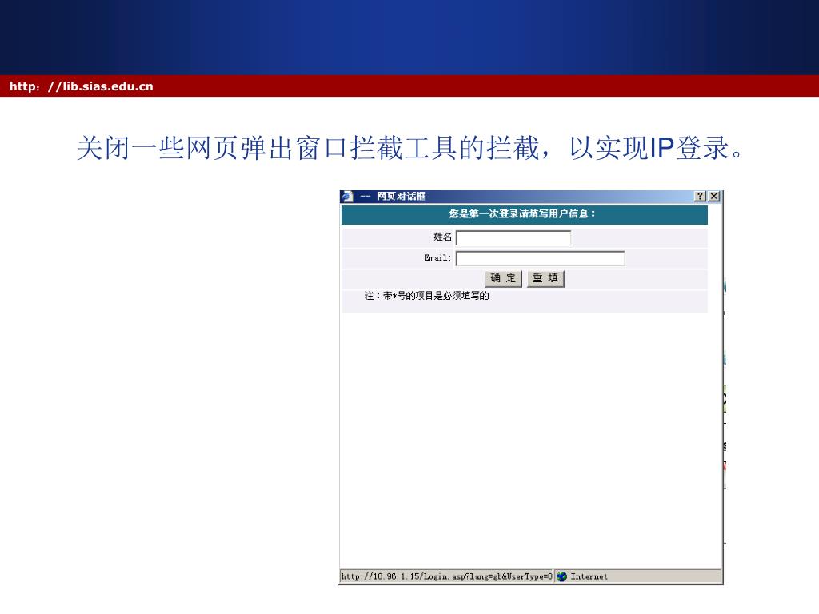Click the 您是第一次登录请填写用户信息 heading

(x=522, y=213)
